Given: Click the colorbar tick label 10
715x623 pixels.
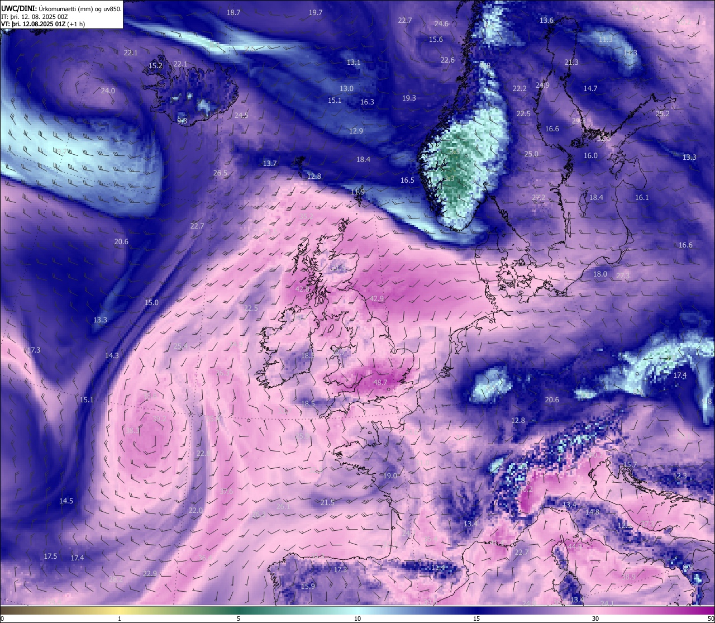Looking at the screenshot, I should click(x=357, y=619).
